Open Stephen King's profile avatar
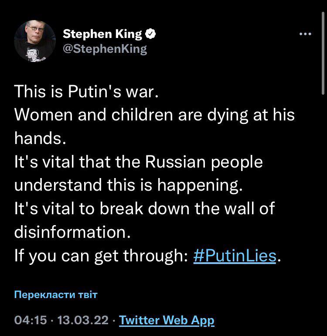This screenshot has height=336, width=327. [x=35, y=41]
